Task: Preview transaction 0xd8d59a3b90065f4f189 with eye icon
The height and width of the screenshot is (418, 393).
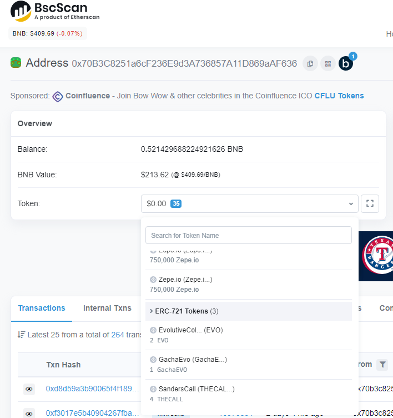Action: pyautogui.click(x=29, y=389)
